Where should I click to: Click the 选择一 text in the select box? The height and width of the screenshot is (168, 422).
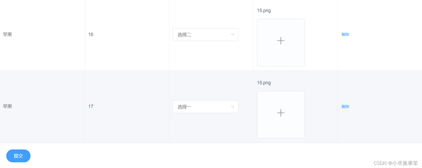[184, 107]
